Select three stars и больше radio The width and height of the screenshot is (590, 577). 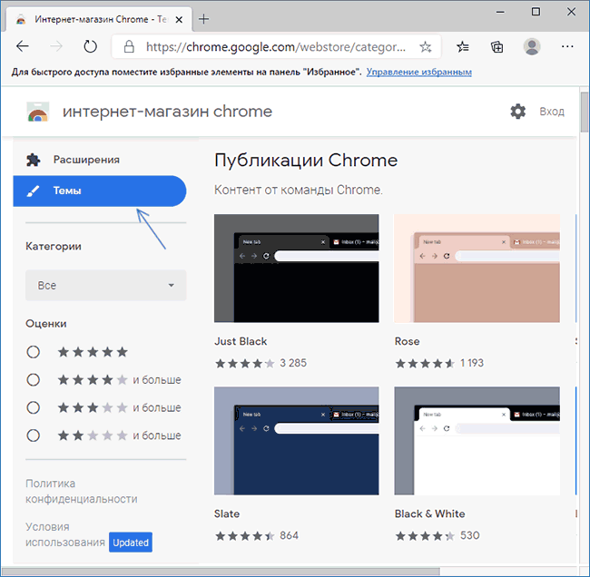(33, 407)
